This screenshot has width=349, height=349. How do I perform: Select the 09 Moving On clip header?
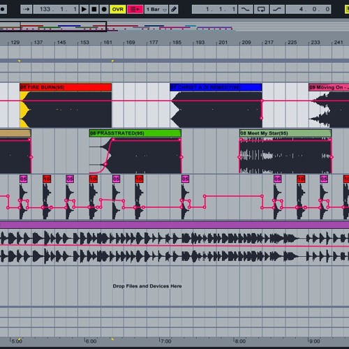pyautogui.click(x=329, y=87)
